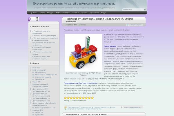Open «Опасные ситуации (8)» subcategory

coord(43,77)
